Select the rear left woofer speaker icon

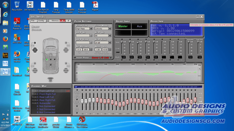point(35,70)
